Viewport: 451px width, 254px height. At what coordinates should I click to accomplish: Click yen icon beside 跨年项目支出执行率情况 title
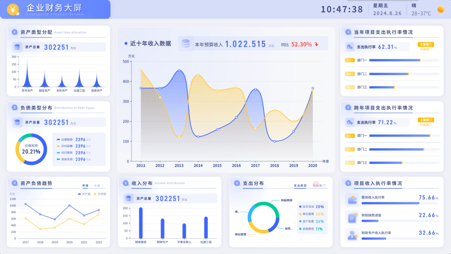[348, 108]
